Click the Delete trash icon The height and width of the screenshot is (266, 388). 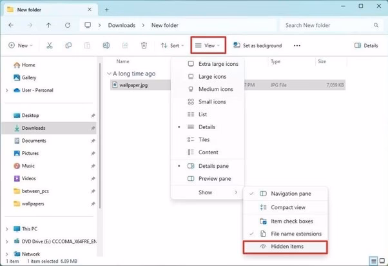pyautogui.click(x=144, y=46)
